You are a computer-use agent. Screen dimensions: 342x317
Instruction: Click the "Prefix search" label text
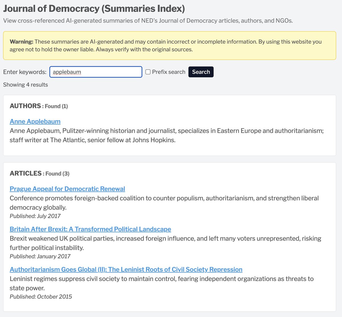(168, 72)
